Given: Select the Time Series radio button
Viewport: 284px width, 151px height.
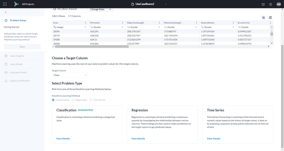Looking at the screenshot, I should (x=91, y=100).
